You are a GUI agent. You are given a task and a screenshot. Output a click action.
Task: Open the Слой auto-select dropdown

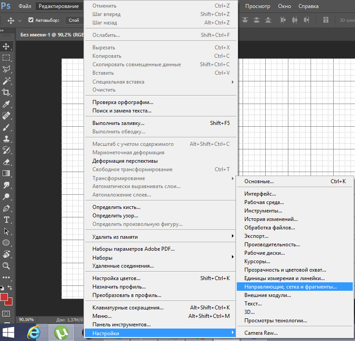[74, 20]
